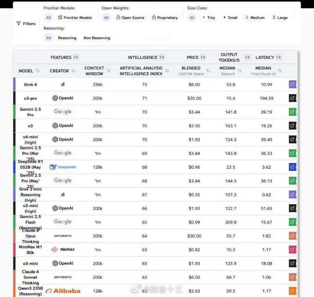Click the 309.8 tokens/s value

click(231, 222)
